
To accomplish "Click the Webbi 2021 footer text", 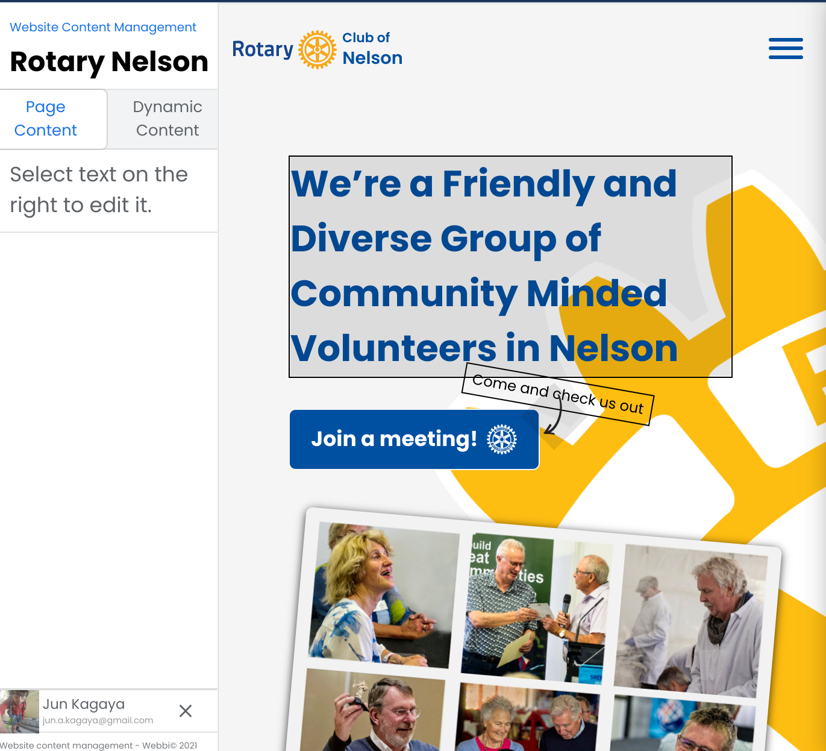I will click(x=99, y=745).
